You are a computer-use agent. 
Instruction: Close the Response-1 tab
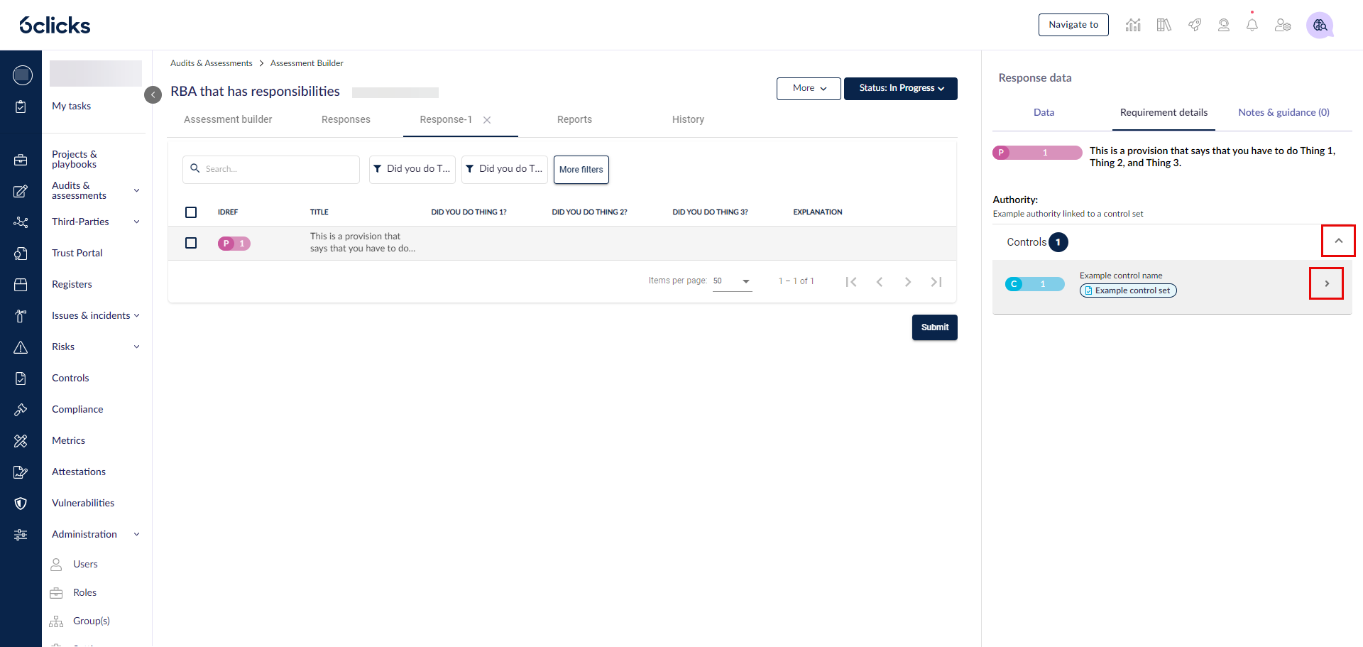pyautogui.click(x=487, y=120)
